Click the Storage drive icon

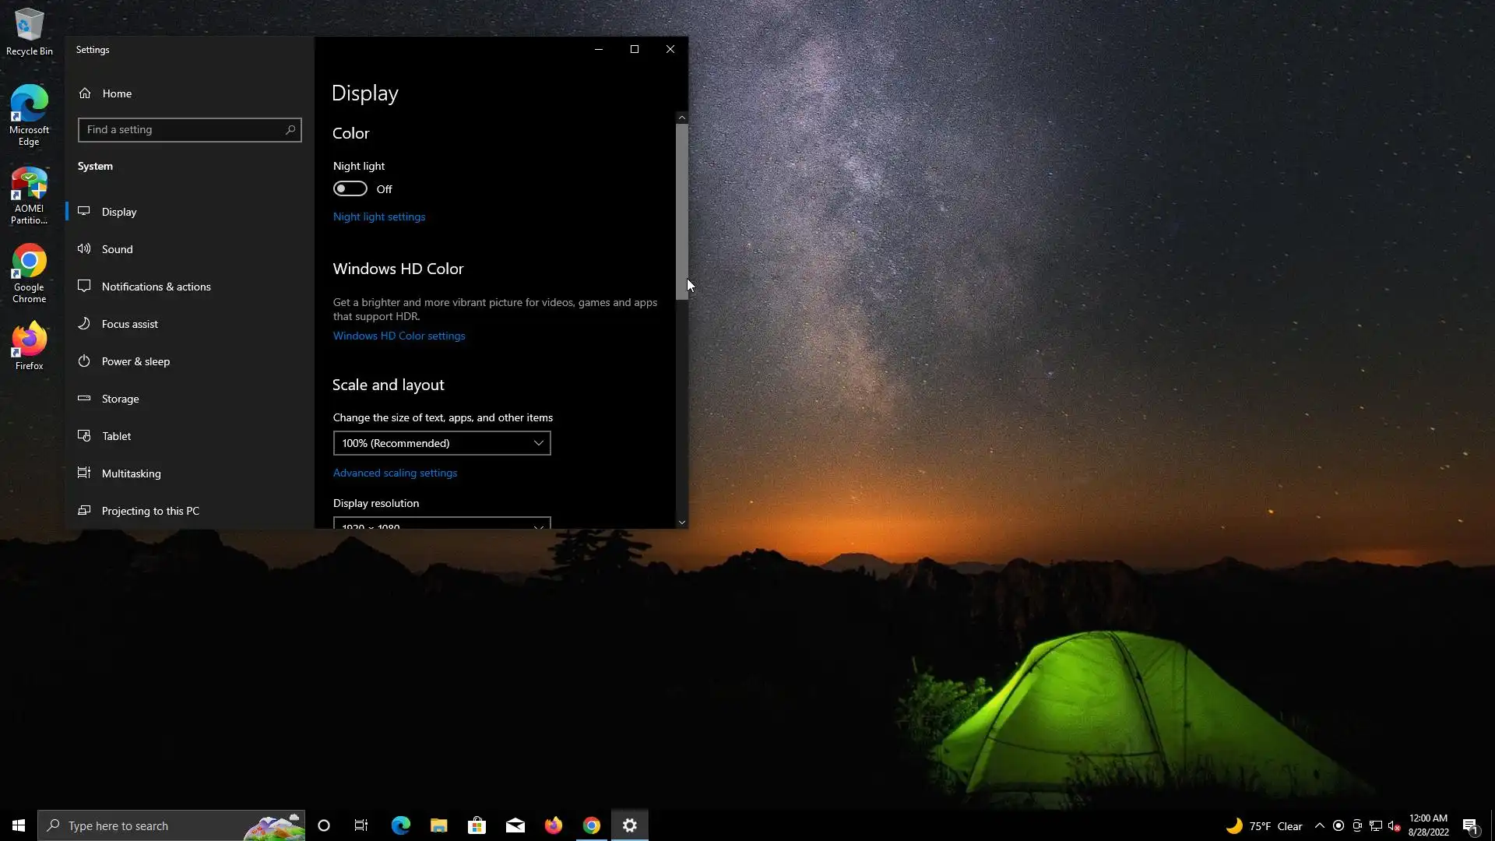(84, 399)
